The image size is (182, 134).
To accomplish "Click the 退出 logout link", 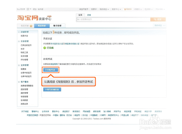I will [x=34, y=9].
